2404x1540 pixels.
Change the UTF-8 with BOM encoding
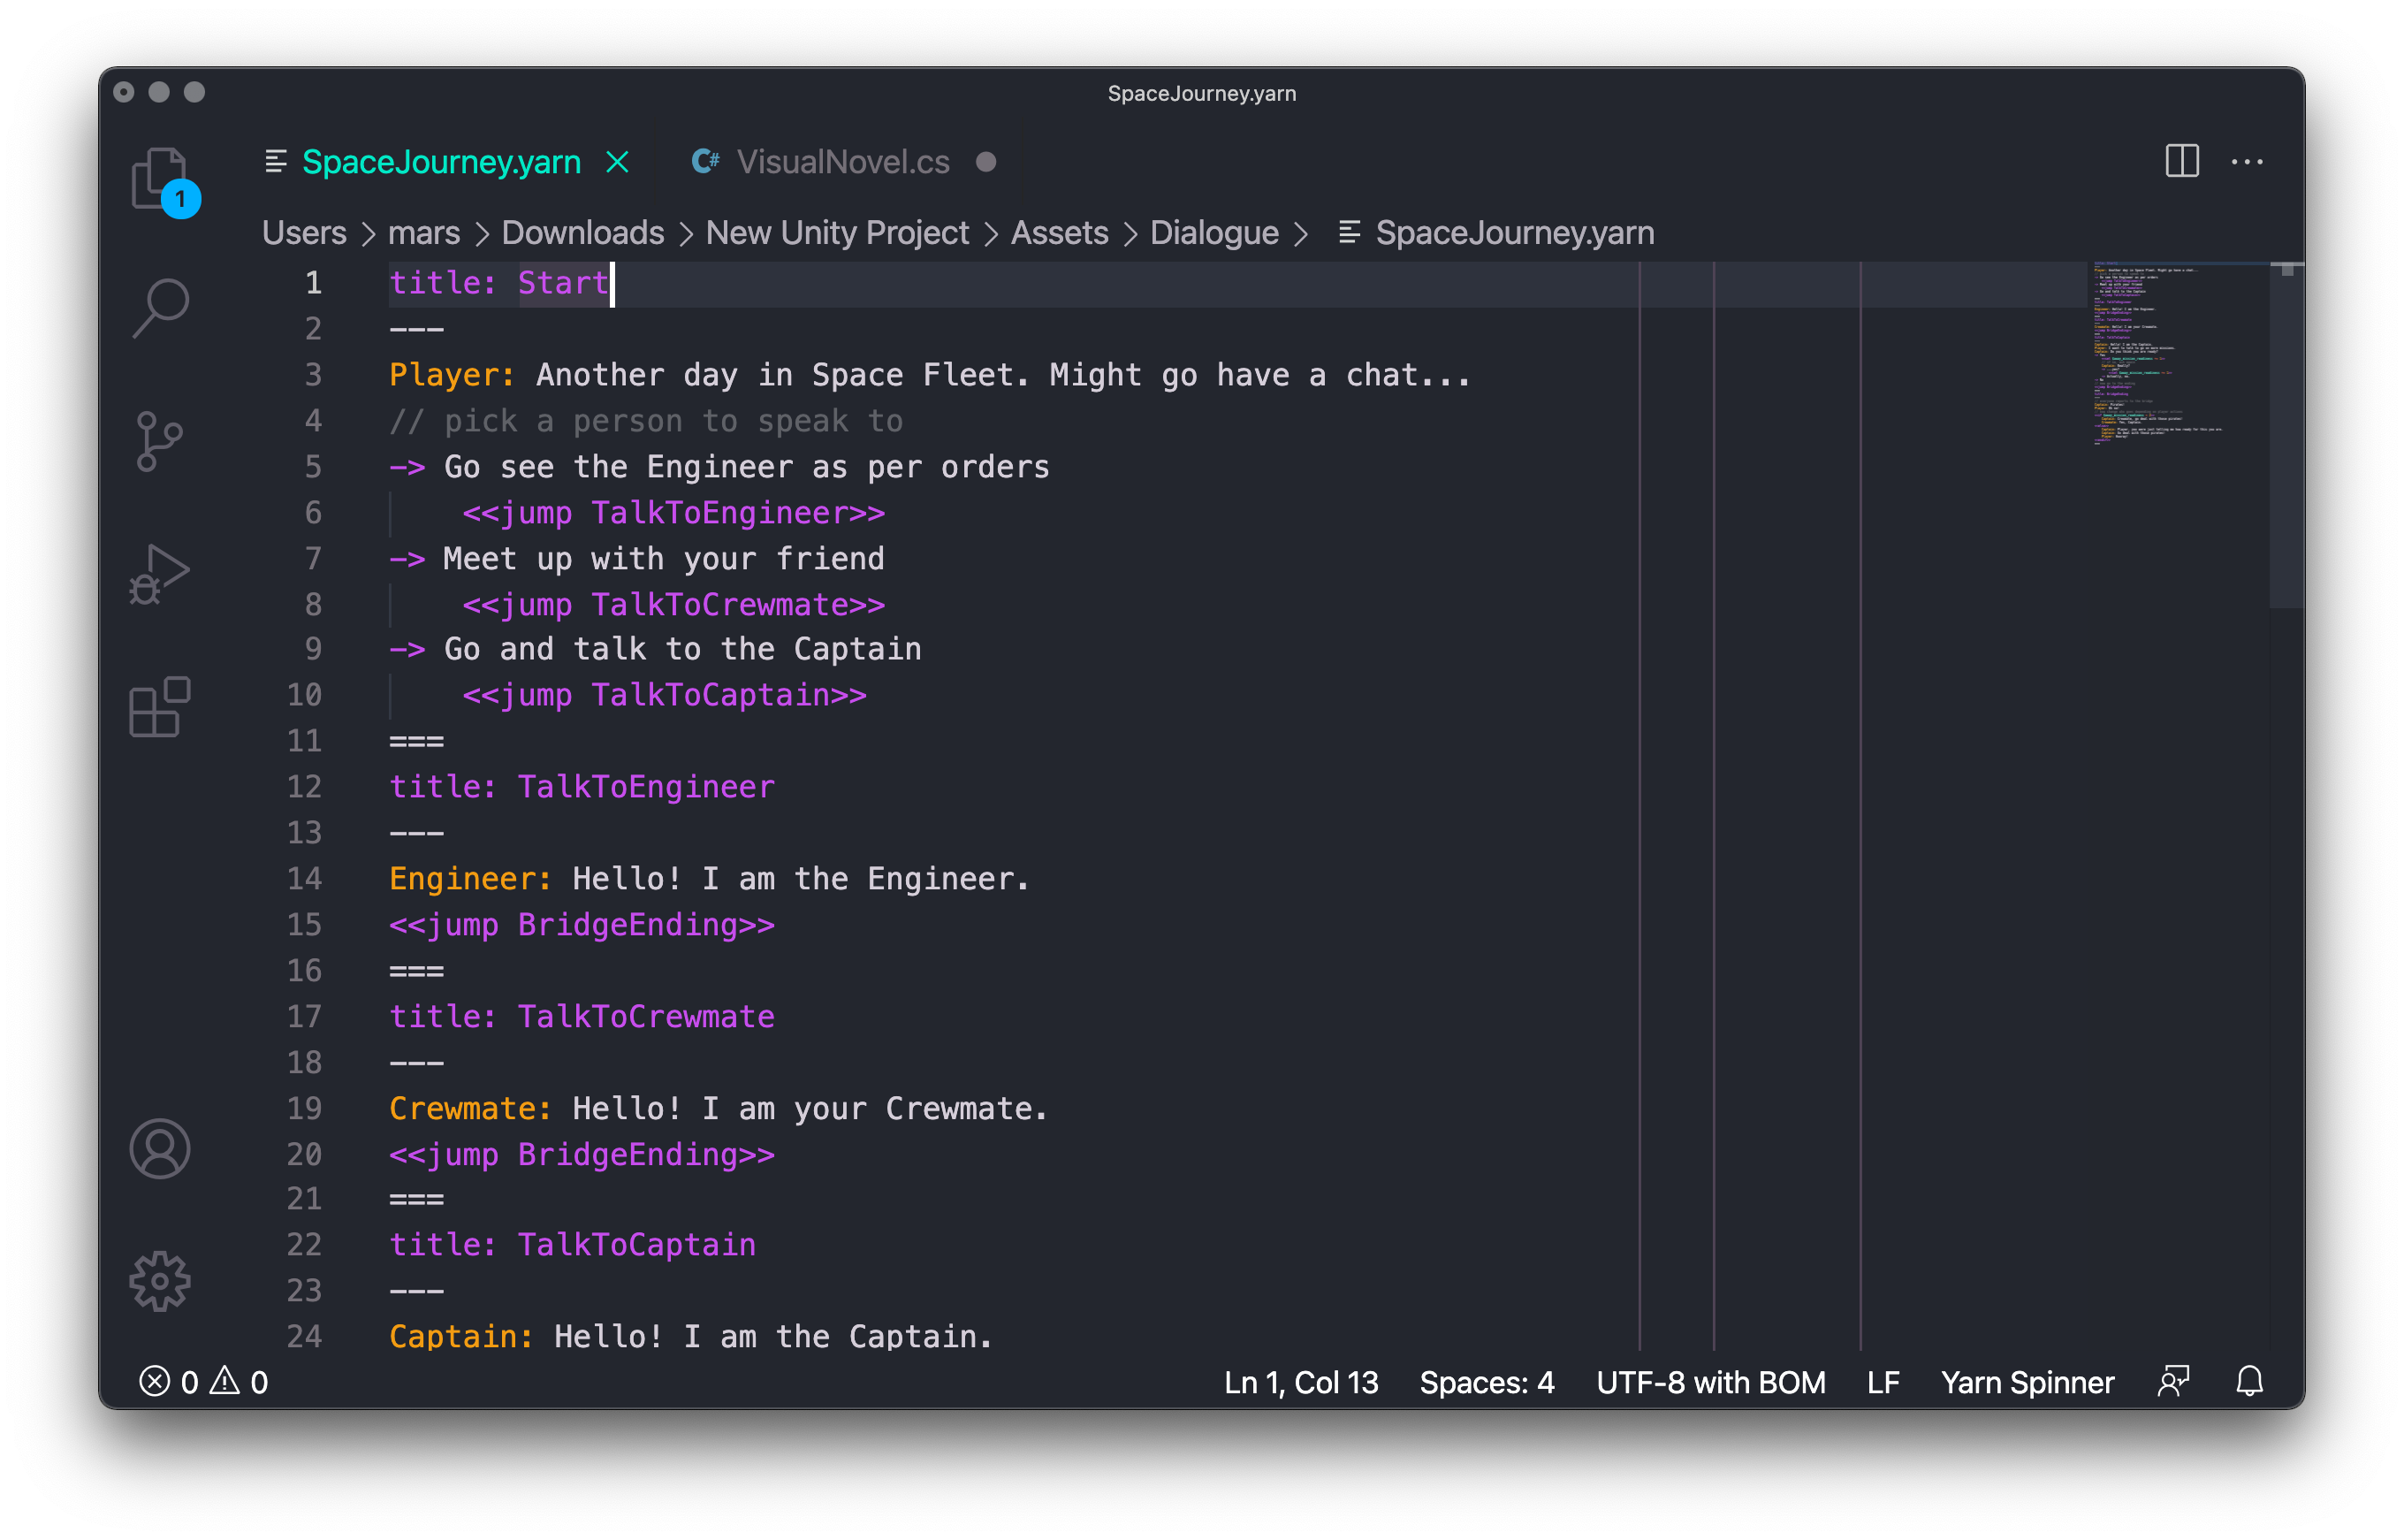coord(1710,1382)
